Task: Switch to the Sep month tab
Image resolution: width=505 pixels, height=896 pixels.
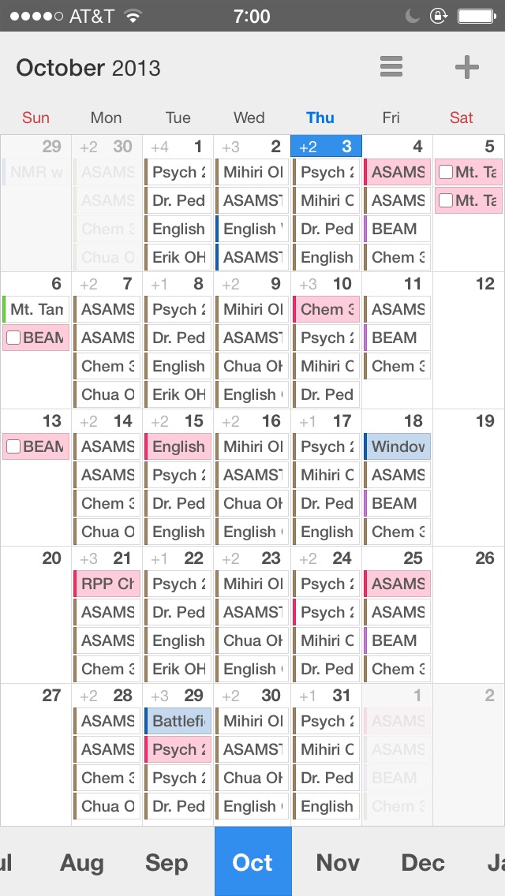Action: click(166, 863)
